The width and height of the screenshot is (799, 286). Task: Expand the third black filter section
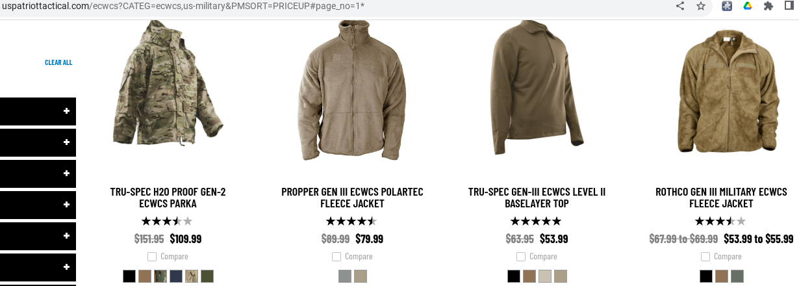point(38,174)
